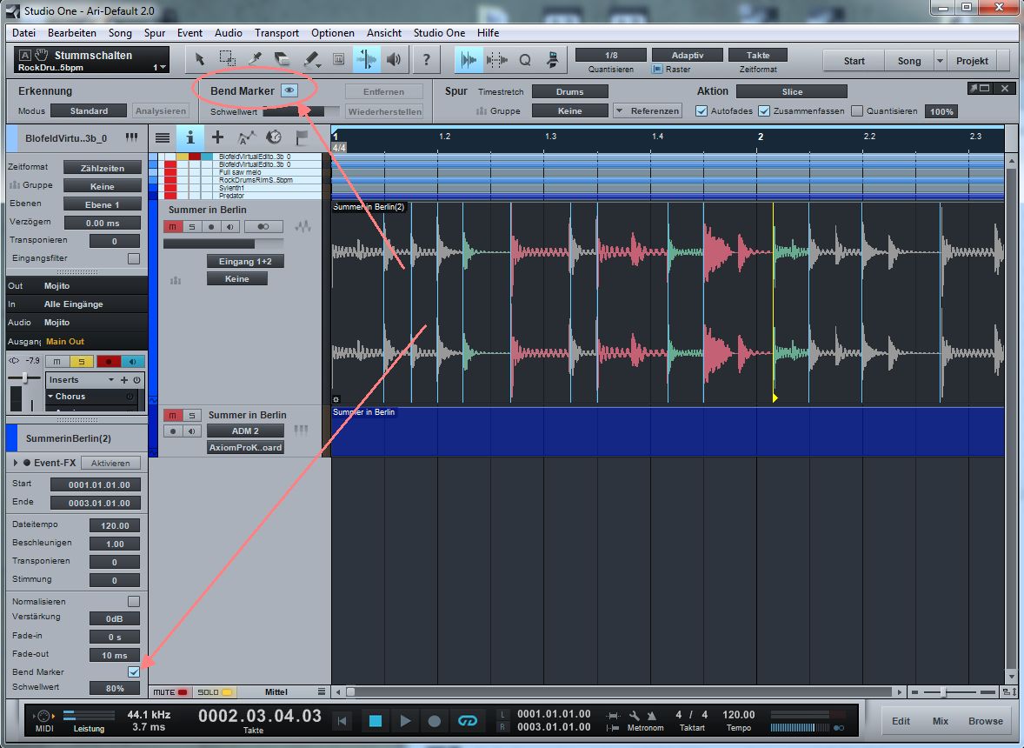Viewport: 1024px width, 748px height.
Task: Toggle the Raster snap checkbox
Action: click(658, 70)
